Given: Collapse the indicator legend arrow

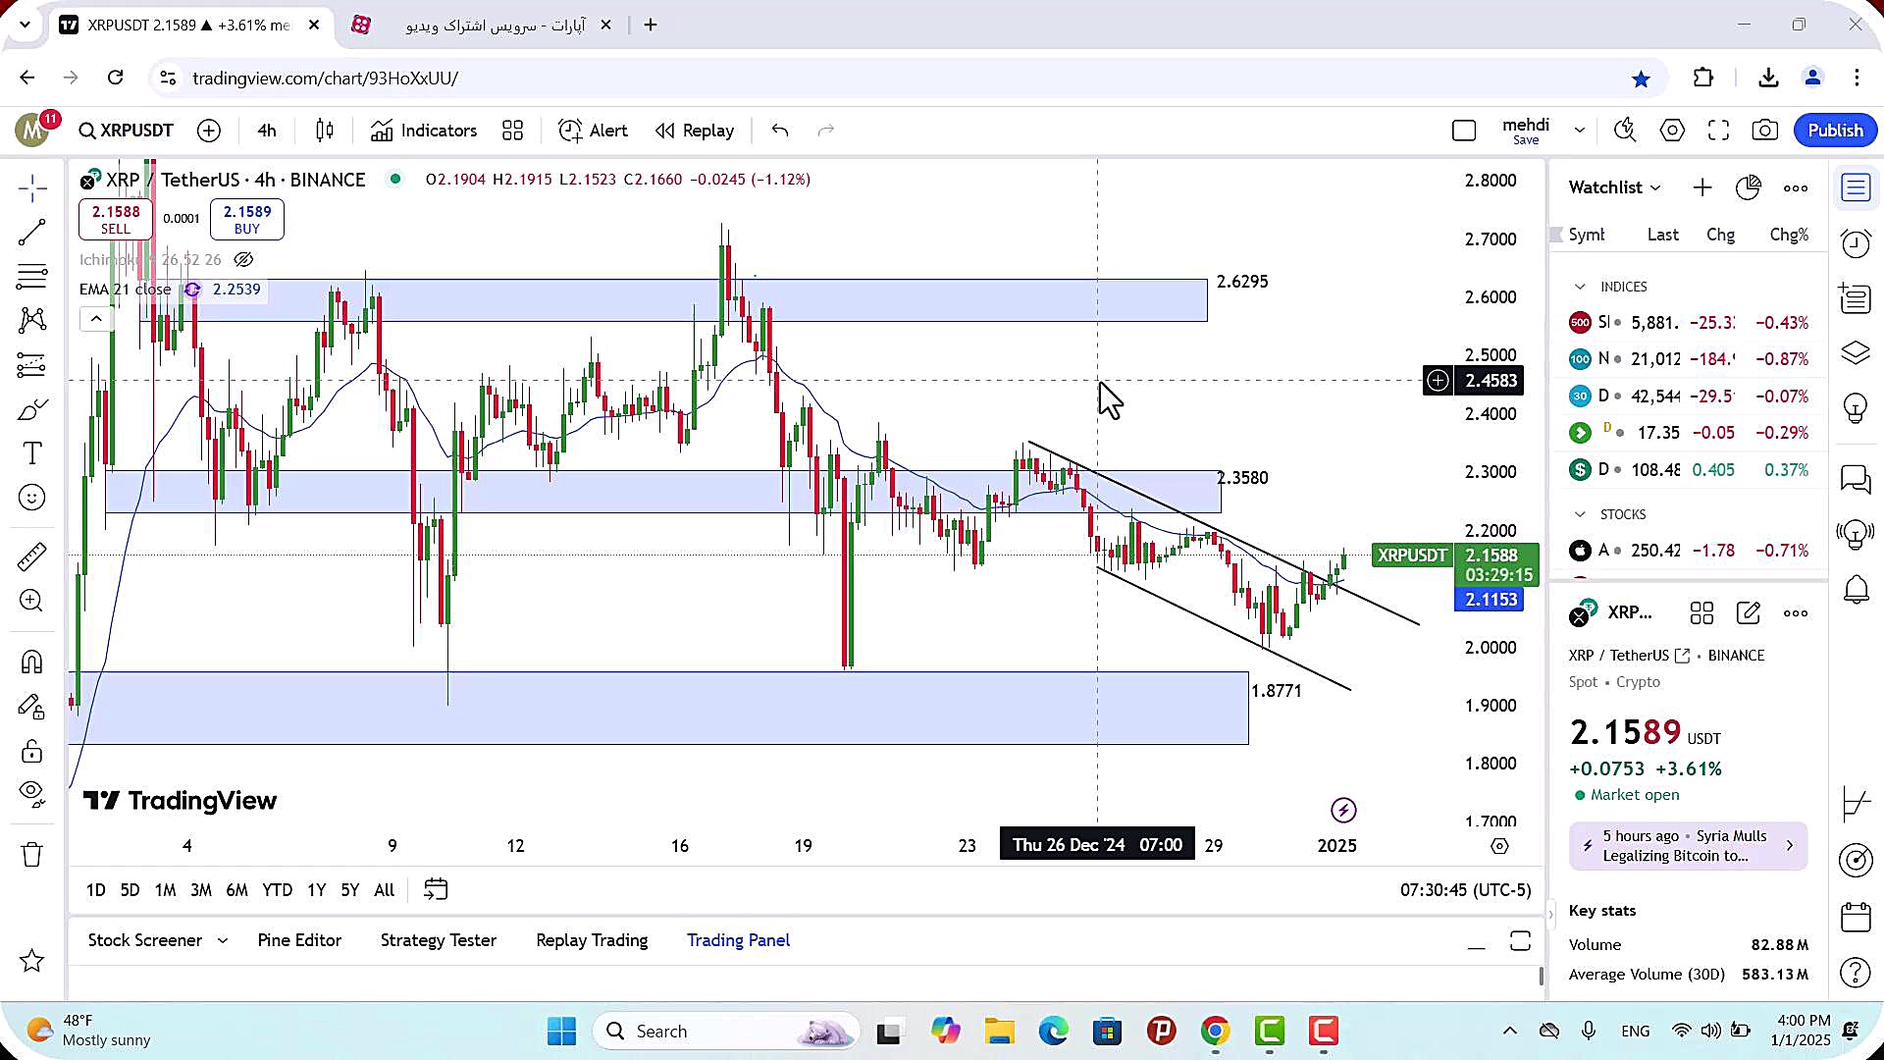Looking at the screenshot, I should 96,318.
